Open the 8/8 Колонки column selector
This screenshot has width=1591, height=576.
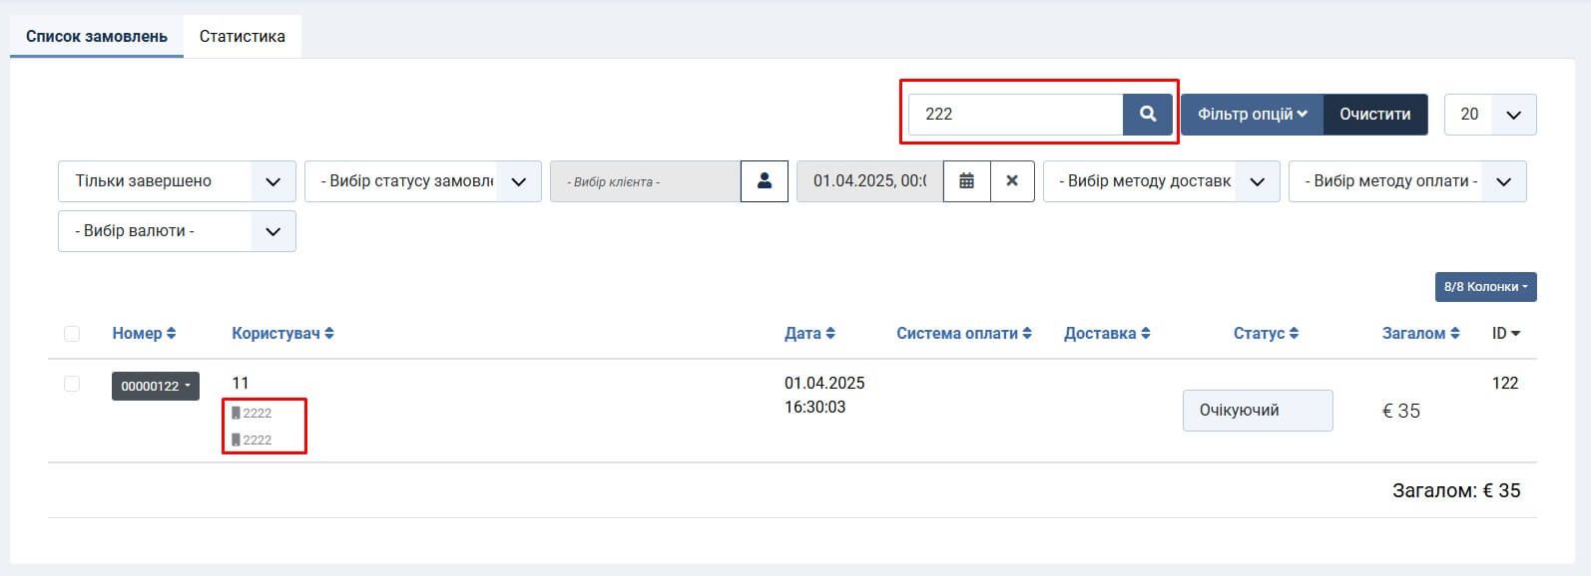pos(1485,287)
